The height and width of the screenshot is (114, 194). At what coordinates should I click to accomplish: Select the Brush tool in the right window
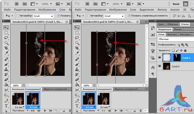(77, 64)
